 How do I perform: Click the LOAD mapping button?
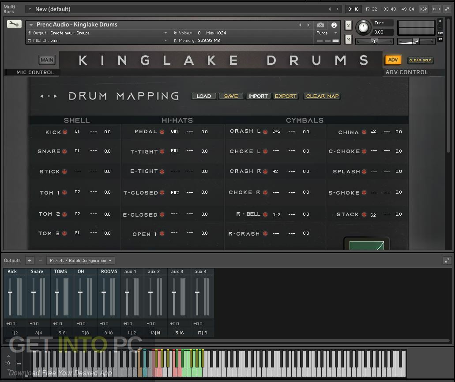pos(204,96)
